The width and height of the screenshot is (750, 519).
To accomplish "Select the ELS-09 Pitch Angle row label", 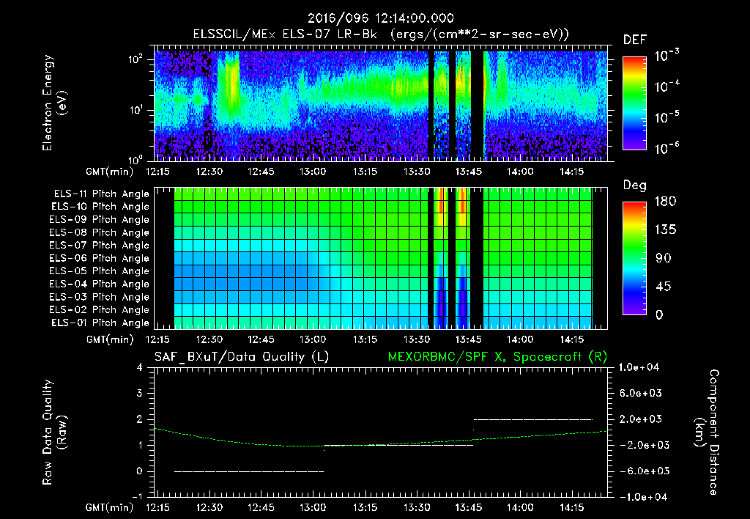I will pos(100,219).
